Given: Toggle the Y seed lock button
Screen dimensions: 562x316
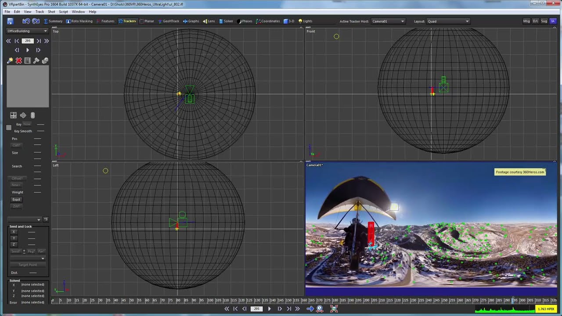Looking at the screenshot, I should click(14, 238).
